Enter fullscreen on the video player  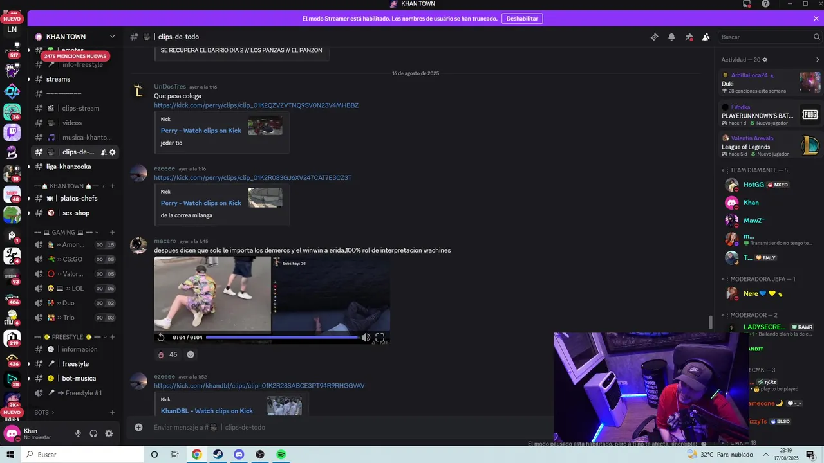[x=380, y=337]
